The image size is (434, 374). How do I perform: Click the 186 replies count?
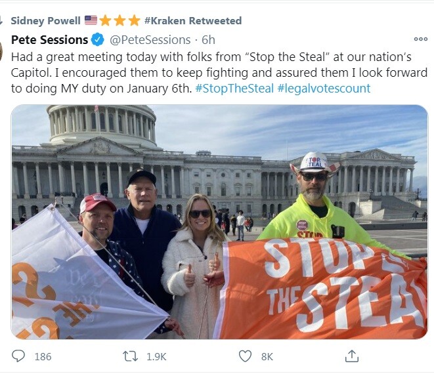pyautogui.click(x=43, y=356)
